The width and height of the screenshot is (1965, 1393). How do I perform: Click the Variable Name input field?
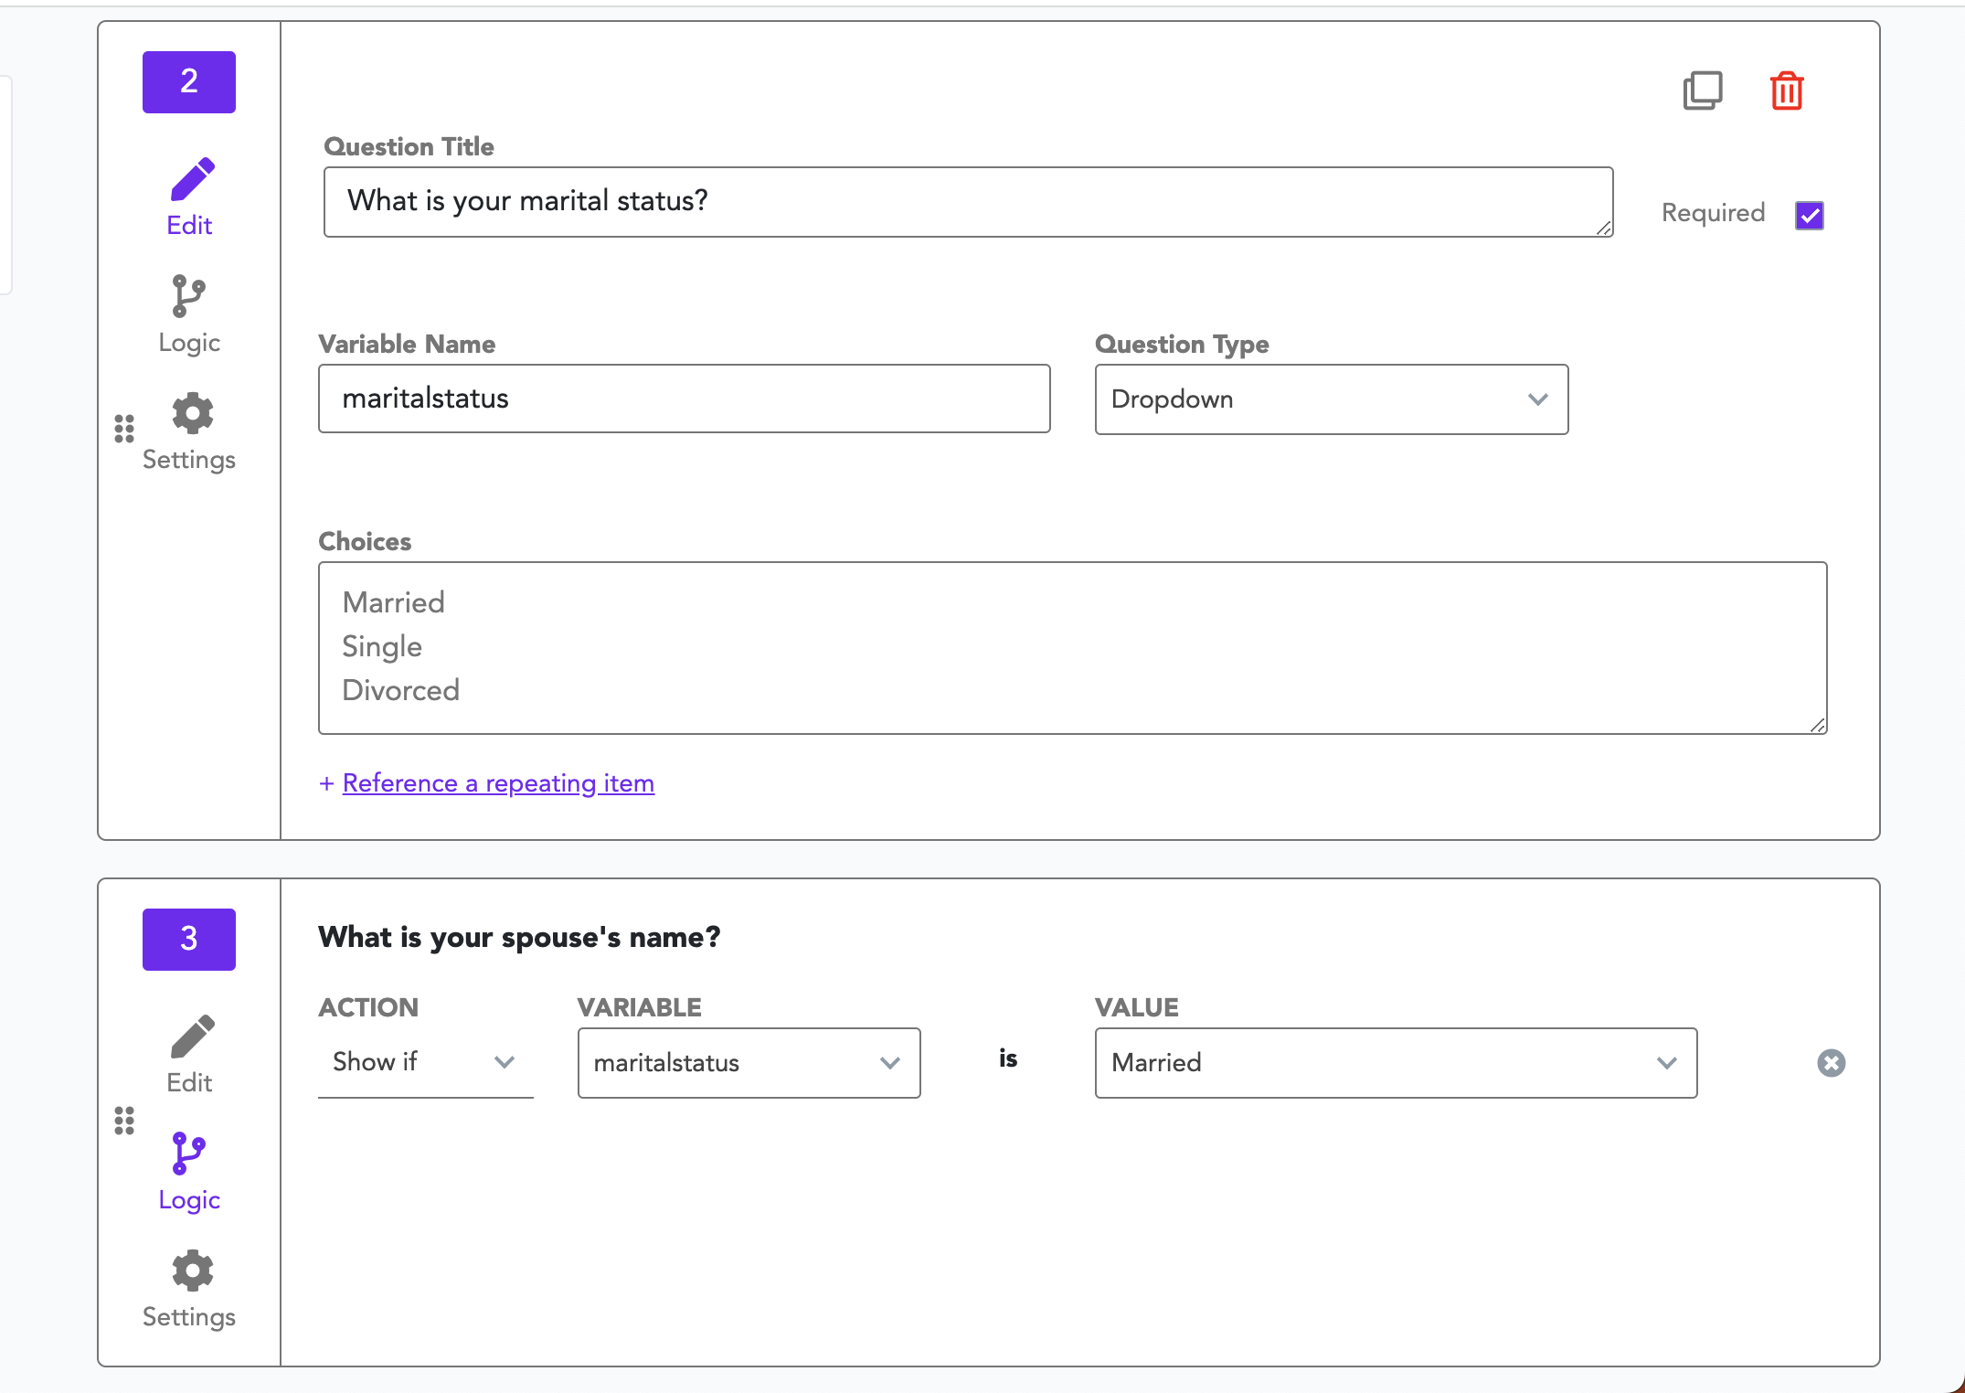(684, 399)
